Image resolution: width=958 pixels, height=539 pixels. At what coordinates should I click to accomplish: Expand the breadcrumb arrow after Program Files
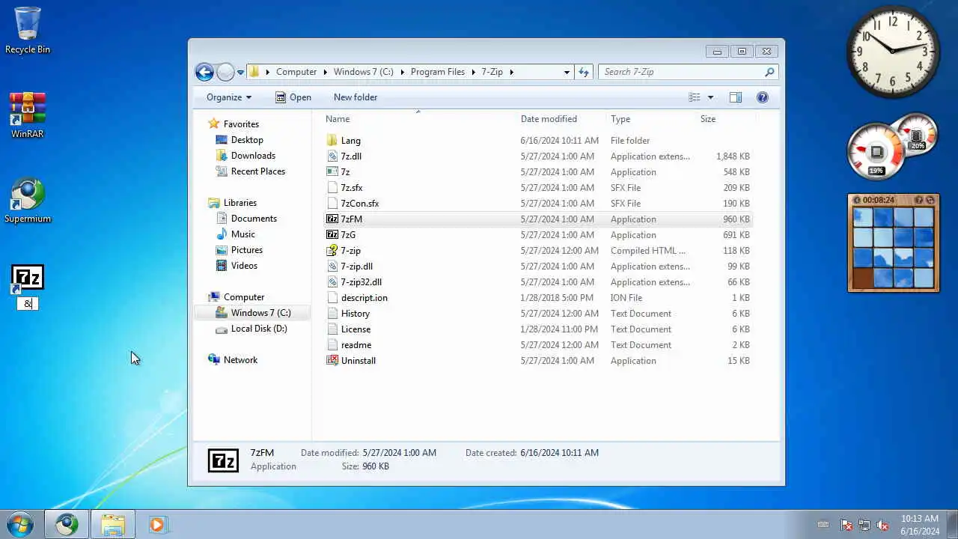473,72
